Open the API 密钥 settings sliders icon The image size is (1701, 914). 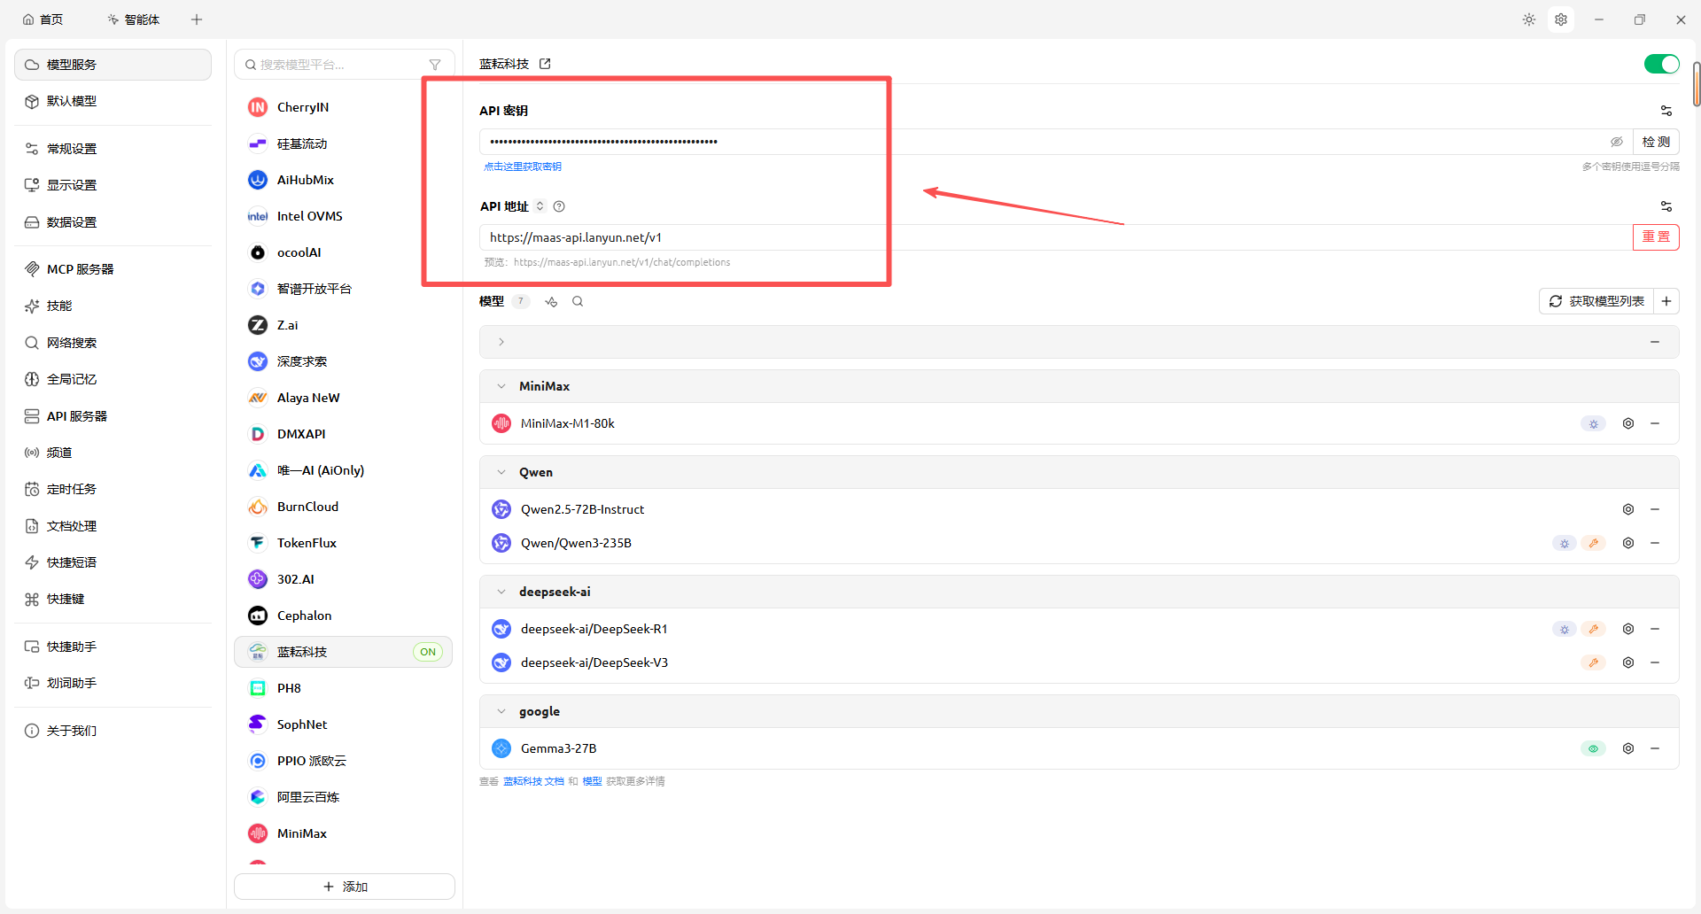1666,111
